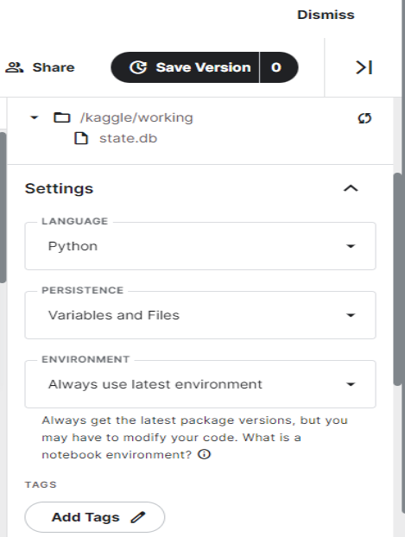The height and width of the screenshot is (537, 405).
Task: Click the Add Tags button
Action: click(95, 517)
